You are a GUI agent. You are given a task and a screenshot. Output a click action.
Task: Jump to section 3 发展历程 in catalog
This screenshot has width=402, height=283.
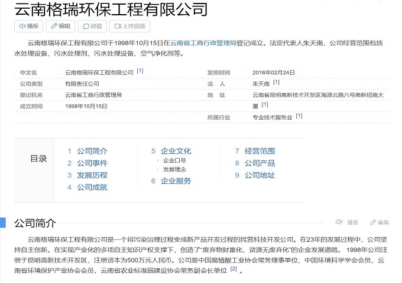[x=92, y=175]
